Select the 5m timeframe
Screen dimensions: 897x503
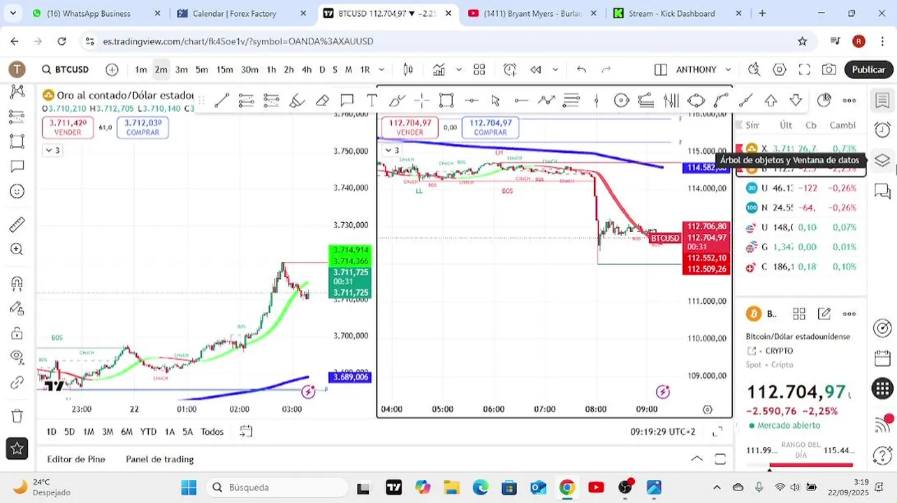202,69
